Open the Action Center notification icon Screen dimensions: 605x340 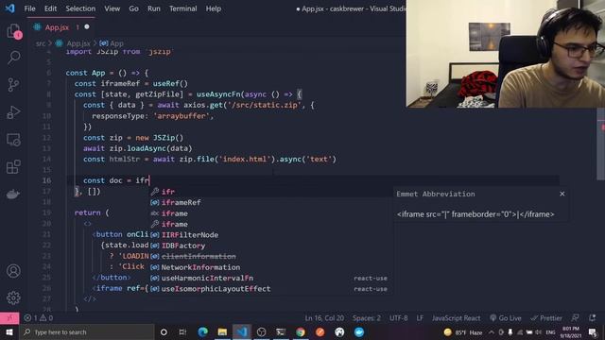593,331
